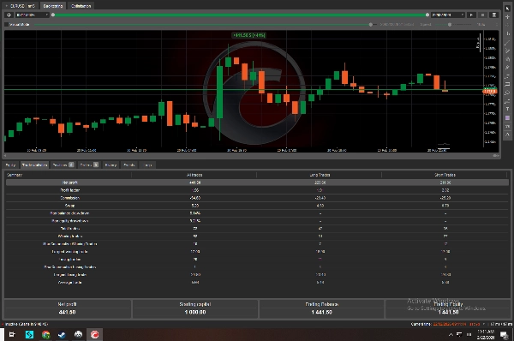Viewport: 514px width, 341px height.
Task: Select the rectangle shape tool in drawing toolbar
Action: 507,84
